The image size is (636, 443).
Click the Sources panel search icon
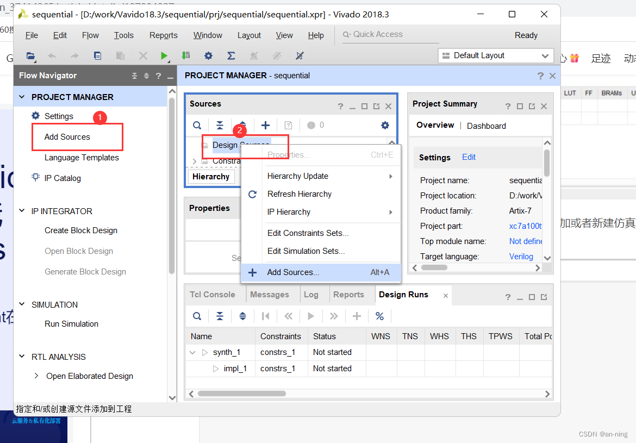point(197,126)
